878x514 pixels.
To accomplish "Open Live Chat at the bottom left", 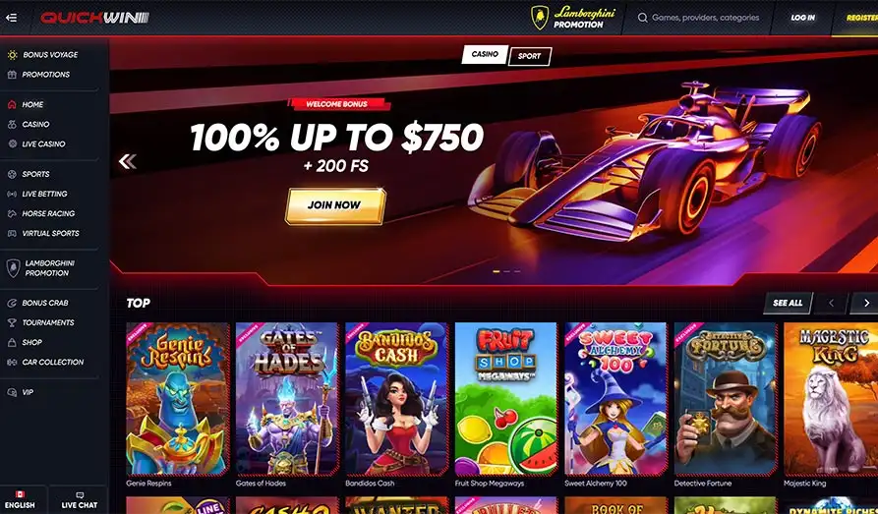I will 79,500.
